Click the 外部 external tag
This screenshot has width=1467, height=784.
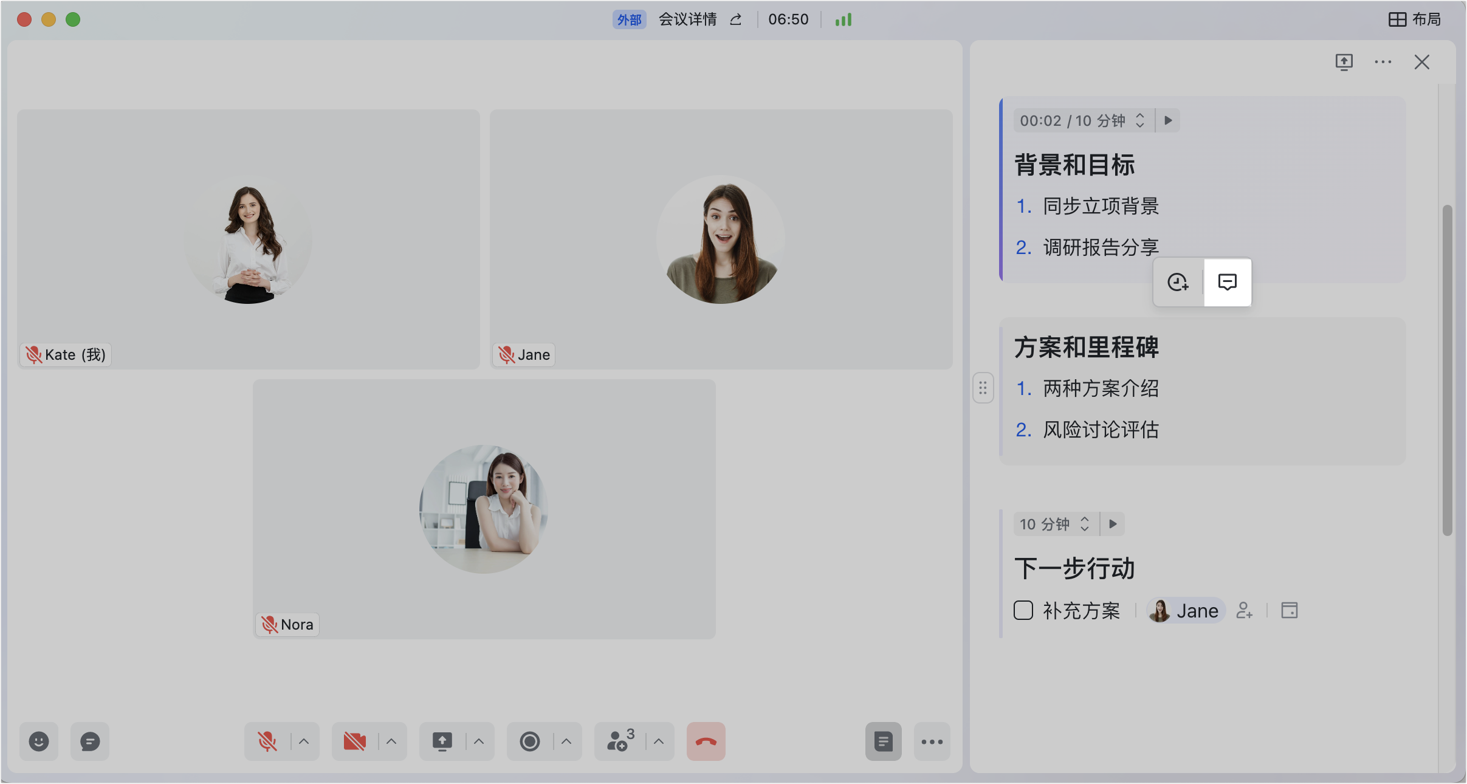tap(629, 19)
